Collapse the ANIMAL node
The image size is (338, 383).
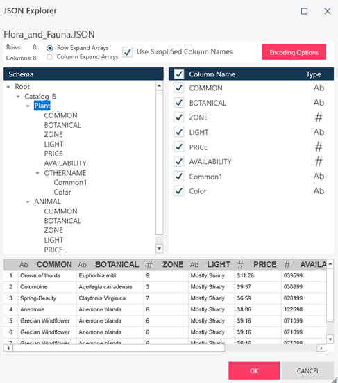pyautogui.click(x=28, y=202)
